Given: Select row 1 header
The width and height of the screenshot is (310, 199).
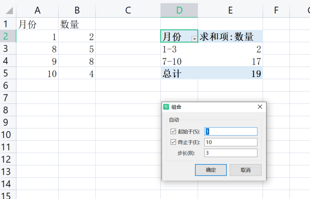Looking at the screenshot, I should (8, 24).
